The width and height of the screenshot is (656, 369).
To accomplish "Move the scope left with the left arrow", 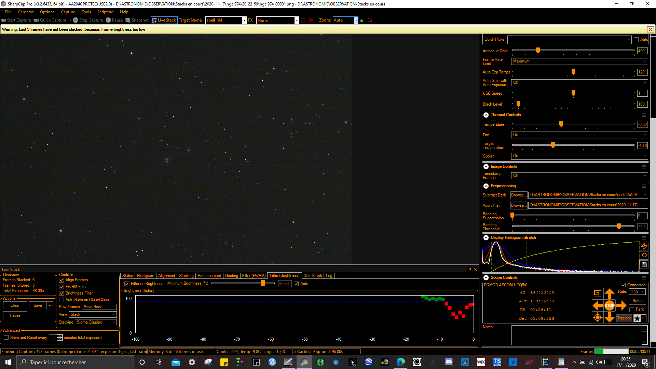I will click(598, 305).
